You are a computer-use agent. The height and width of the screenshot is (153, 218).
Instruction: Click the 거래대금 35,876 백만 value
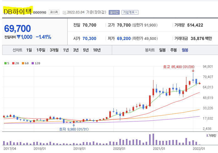pos(201,38)
